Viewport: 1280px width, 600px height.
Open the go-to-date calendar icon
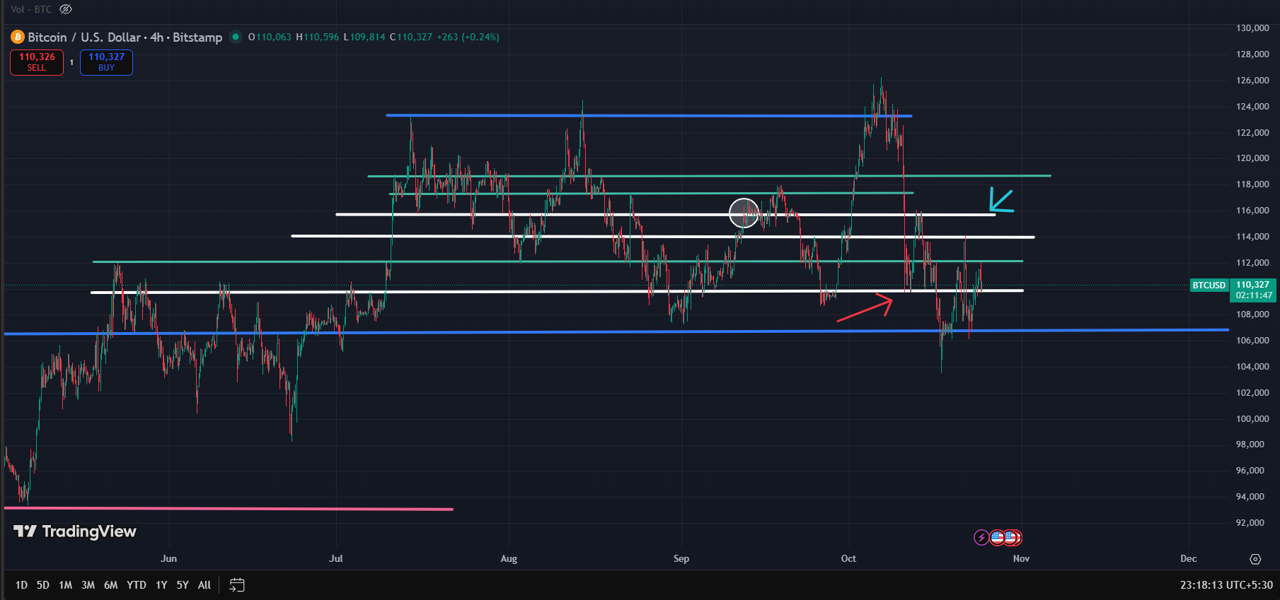click(237, 585)
